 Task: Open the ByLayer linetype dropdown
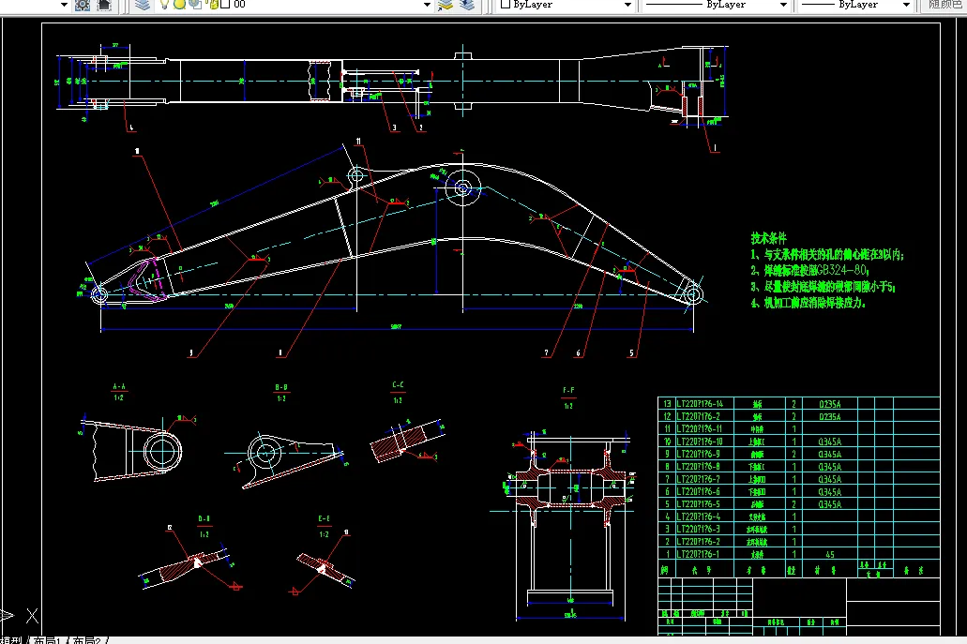coord(783,5)
